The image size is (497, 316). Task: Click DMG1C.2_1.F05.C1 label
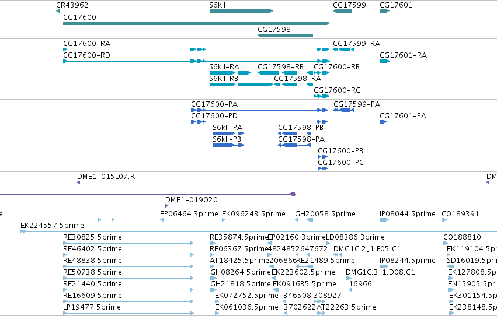[x=367, y=250]
